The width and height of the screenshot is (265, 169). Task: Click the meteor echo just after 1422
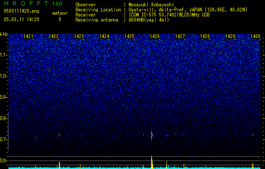point(59,135)
